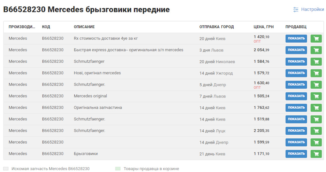Click the 'Брызговики' description cell
The width and height of the screenshot is (326, 172).
pyautogui.click(x=86, y=154)
